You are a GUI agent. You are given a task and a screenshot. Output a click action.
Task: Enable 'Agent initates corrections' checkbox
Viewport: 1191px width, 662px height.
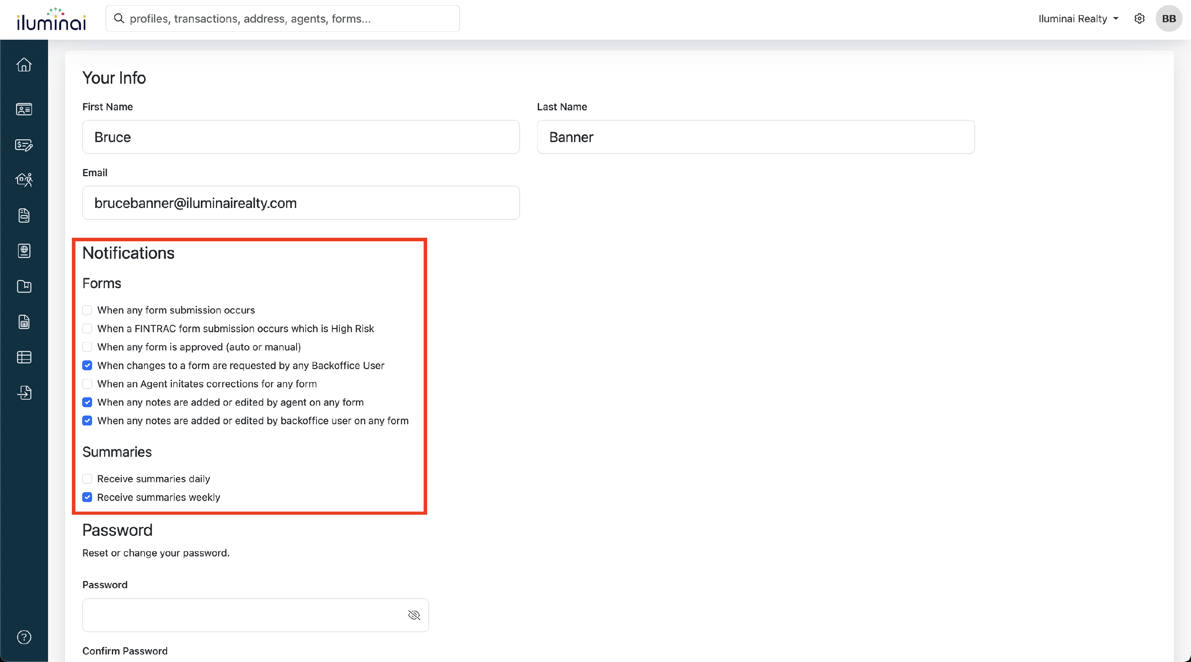click(87, 384)
